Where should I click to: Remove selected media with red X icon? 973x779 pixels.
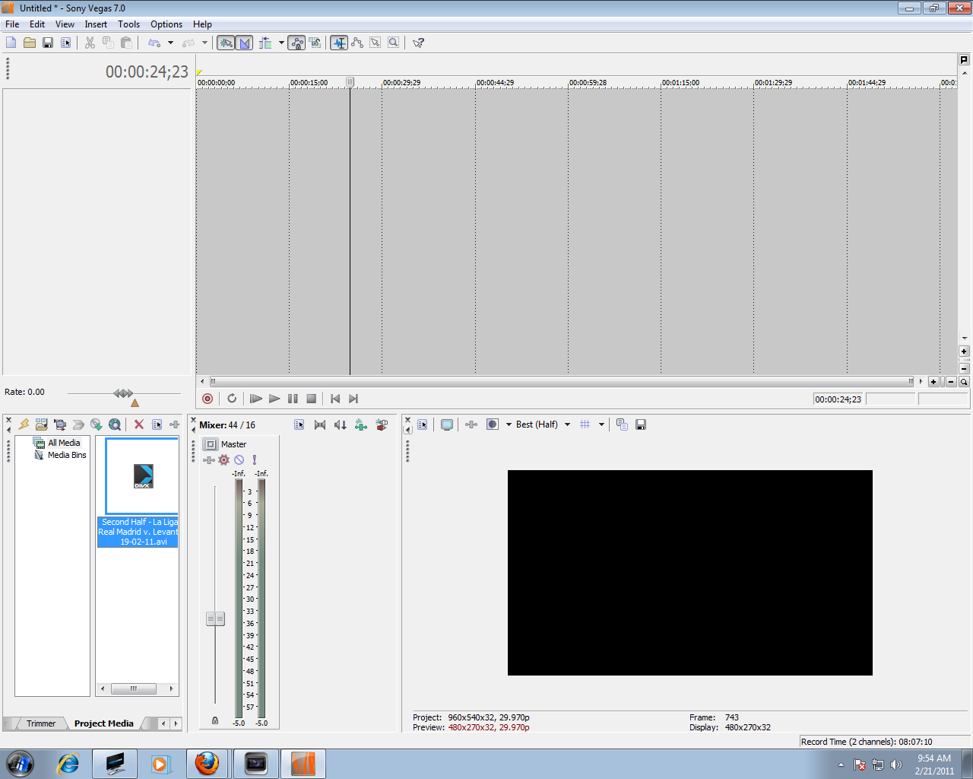tap(139, 424)
